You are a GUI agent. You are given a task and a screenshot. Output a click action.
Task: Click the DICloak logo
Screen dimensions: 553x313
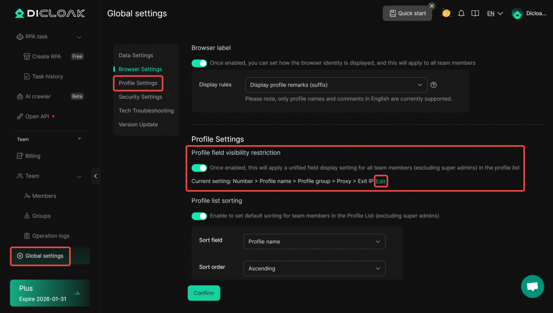click(x=50, y=13)
